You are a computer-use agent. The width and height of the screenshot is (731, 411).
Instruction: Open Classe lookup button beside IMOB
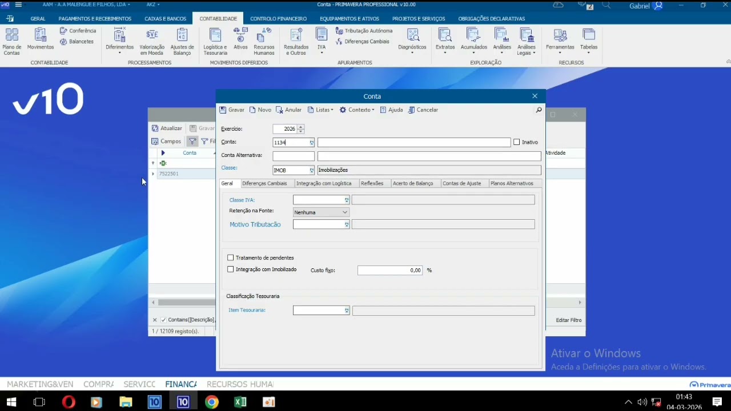pyautogui.click(x=311, y=170)
